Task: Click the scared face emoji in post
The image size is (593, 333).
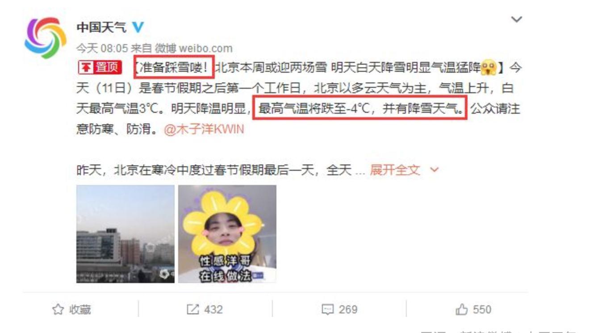Action: (x=489, y=67)
